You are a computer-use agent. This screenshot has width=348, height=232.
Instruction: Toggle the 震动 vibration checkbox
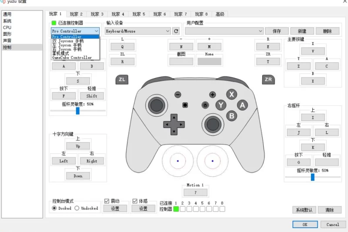107,201
